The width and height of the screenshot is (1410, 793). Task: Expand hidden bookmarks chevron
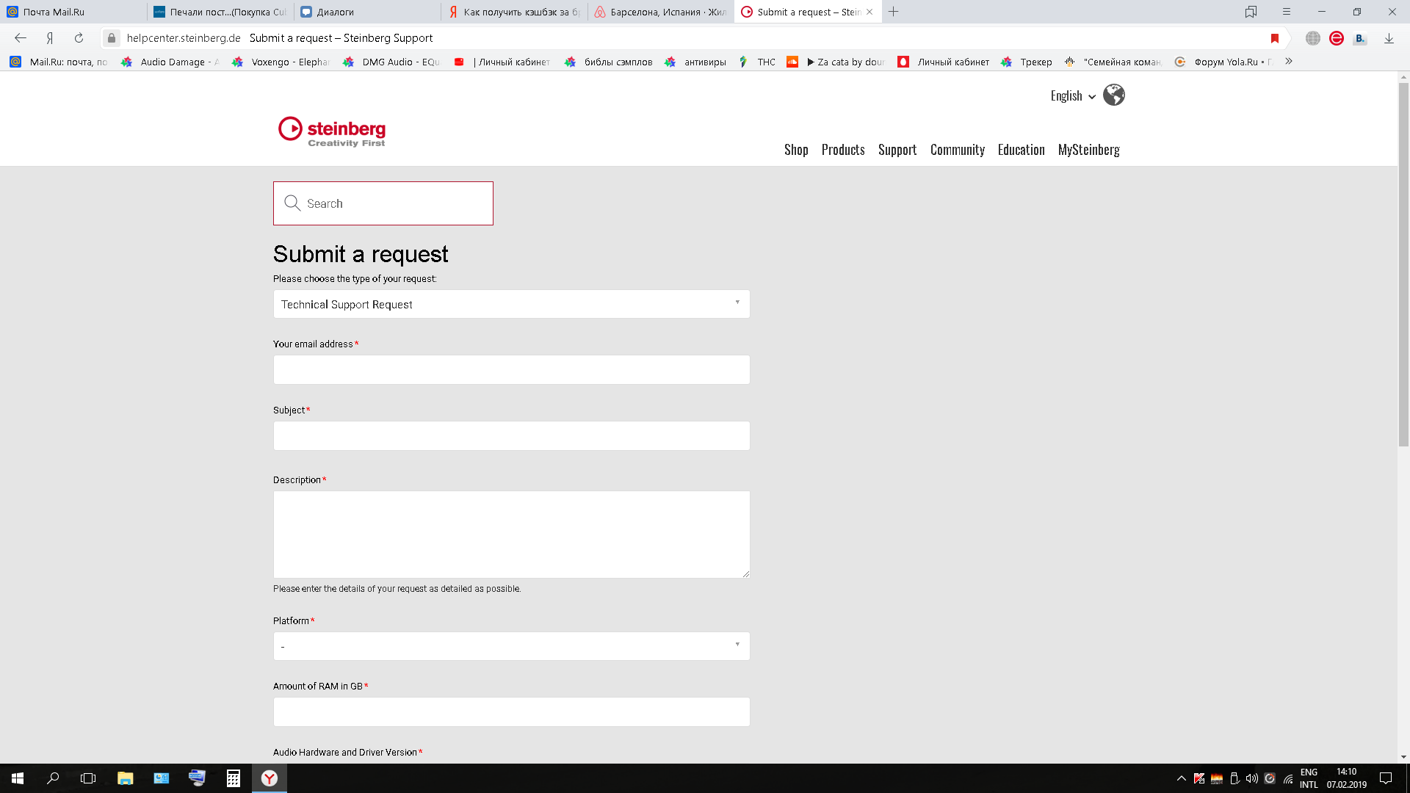point(1288,62)
